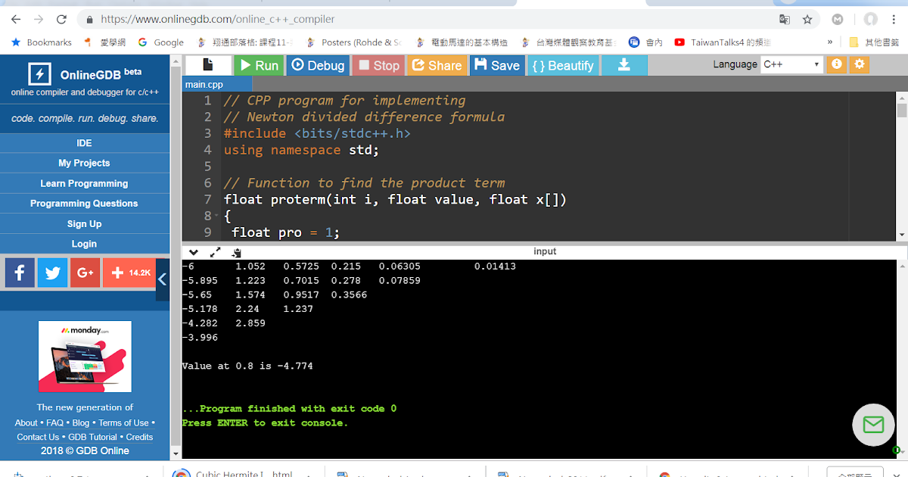Open the monday.com advertisement image
The height and width of the screenshot is (477, 908).
click(85, 356)
